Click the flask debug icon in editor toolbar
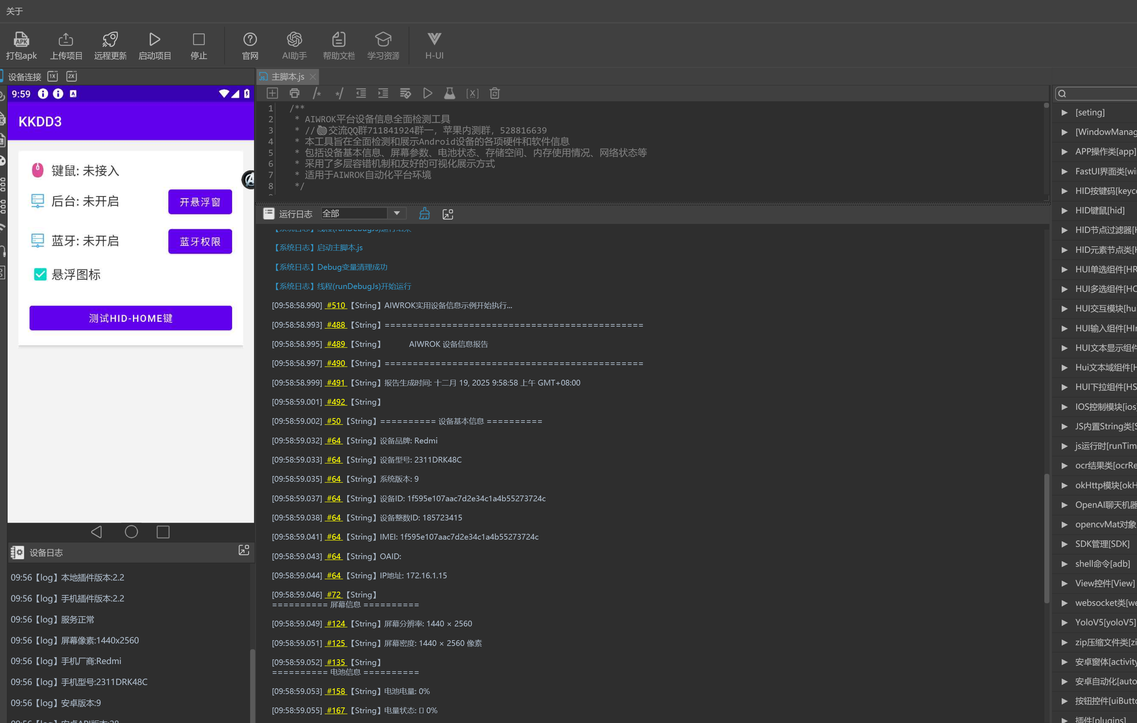This screenshot has height=723, width=1137. (x=450, y=93)
